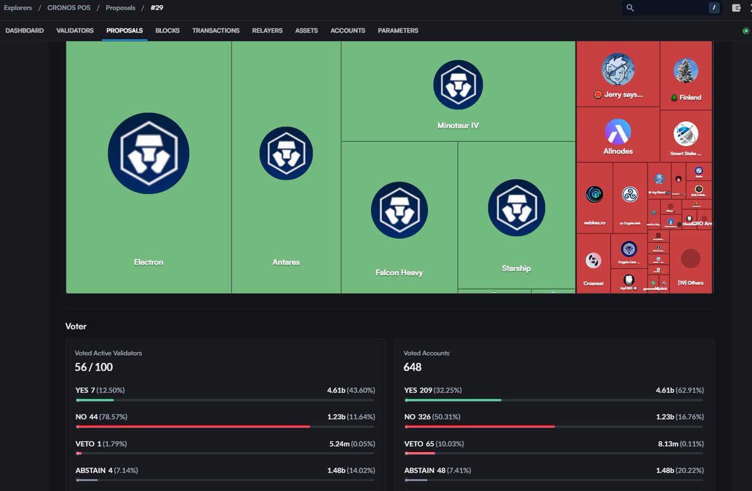Screen dimensions: 752x491
Task: Go to the Accounts tab
Action: click(x=348, y=31)
